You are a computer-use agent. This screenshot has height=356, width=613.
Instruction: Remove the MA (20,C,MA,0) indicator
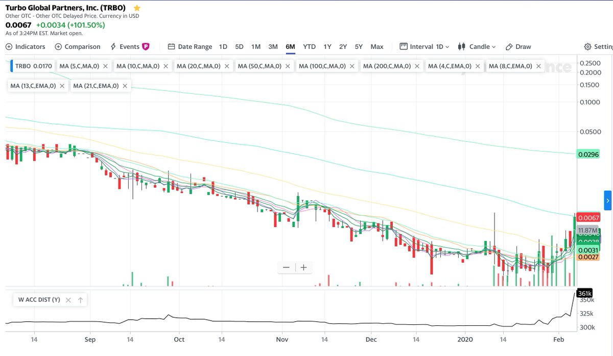(226, 66)
